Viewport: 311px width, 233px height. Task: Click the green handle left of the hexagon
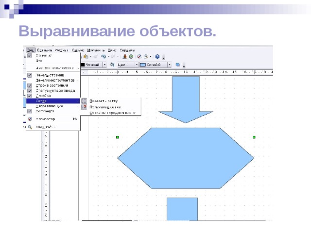pyautogui.click(x=118, y=137)
